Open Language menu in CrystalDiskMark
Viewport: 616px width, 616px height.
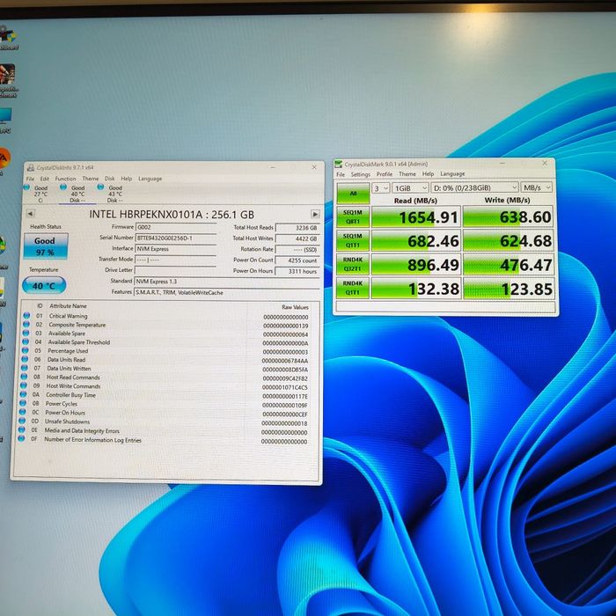[x=452, y=173]
